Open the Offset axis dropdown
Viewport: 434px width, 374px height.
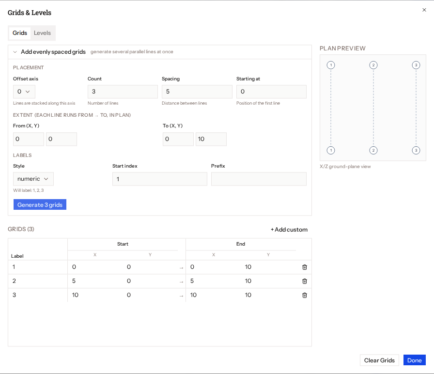[24, 92]
